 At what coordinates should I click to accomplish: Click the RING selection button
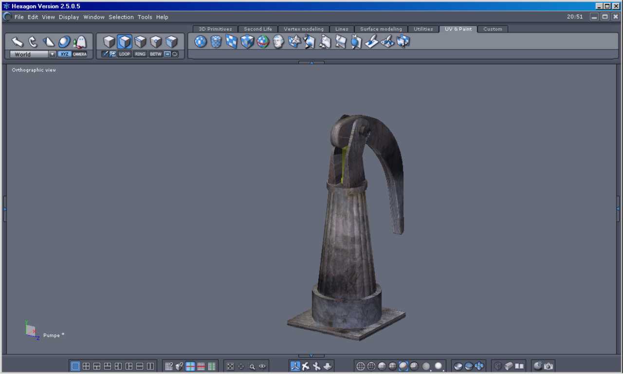click(140, 54)
